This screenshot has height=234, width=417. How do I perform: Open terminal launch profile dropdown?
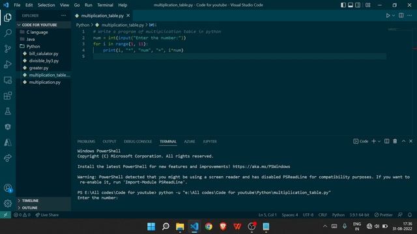(x=379, y=142)
